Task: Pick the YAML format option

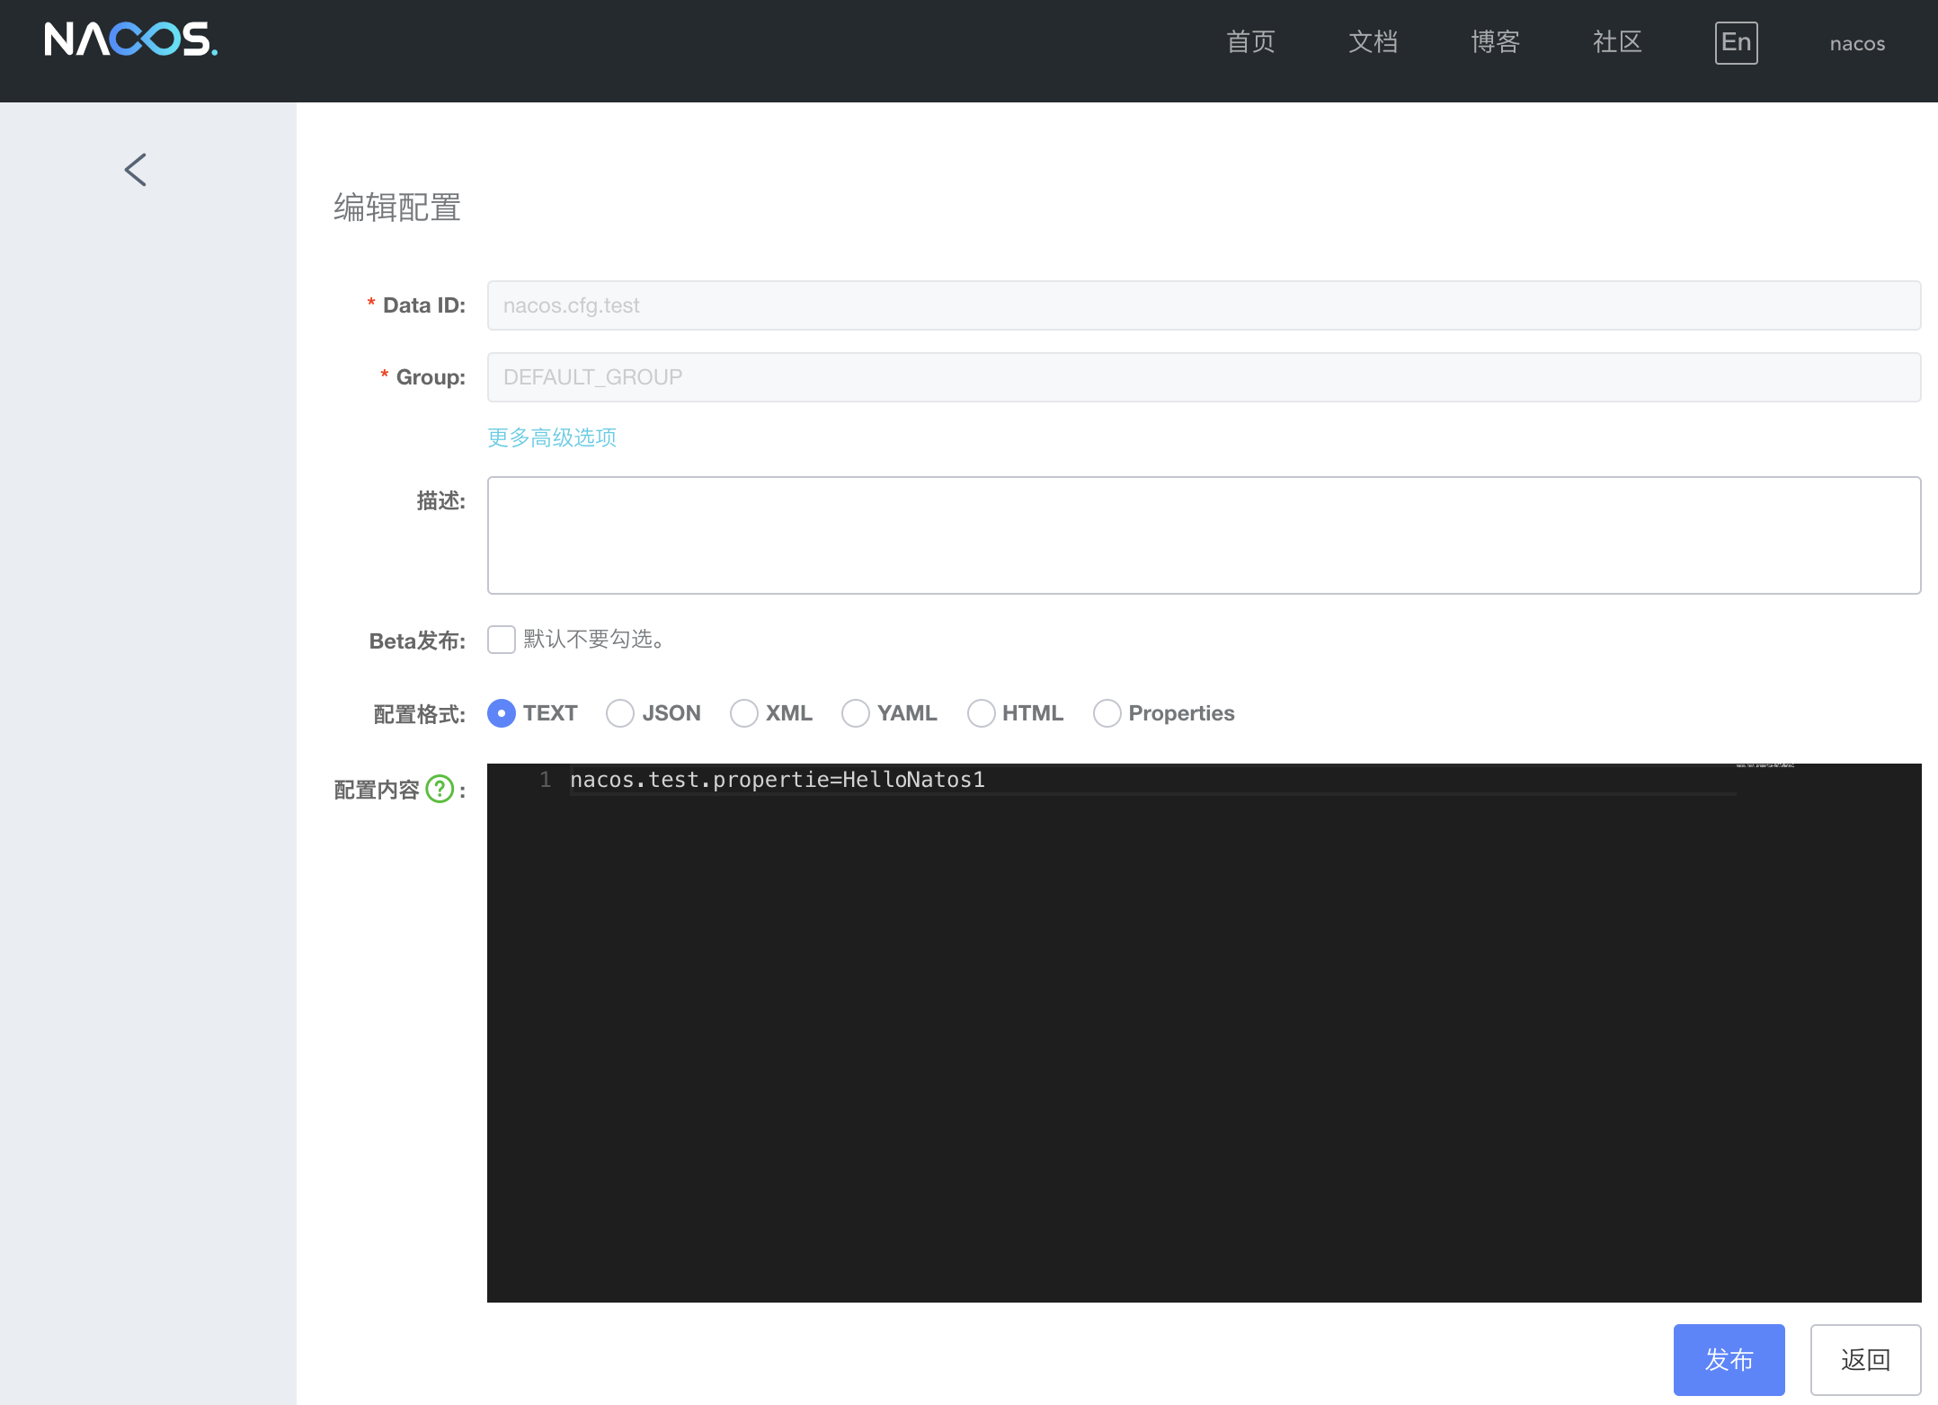Action: coord(856,713)
